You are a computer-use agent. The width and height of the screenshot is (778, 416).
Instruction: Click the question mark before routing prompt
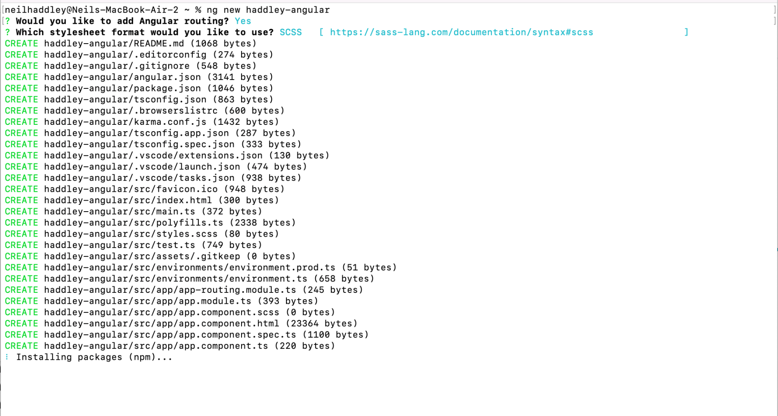click(x=8, y=21)
